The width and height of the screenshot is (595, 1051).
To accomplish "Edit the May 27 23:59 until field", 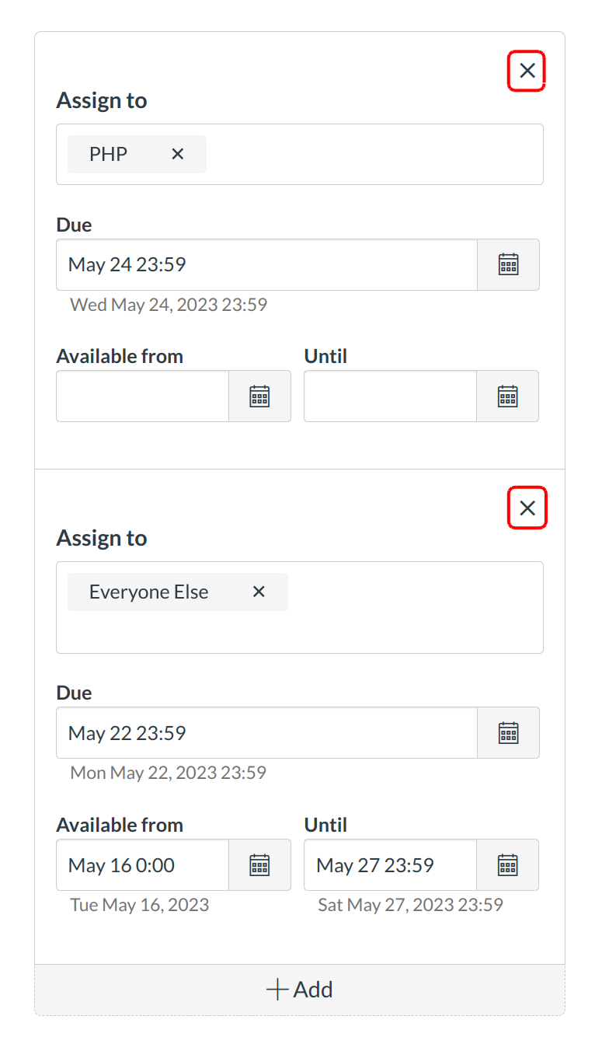I will [x=389, y=864].
